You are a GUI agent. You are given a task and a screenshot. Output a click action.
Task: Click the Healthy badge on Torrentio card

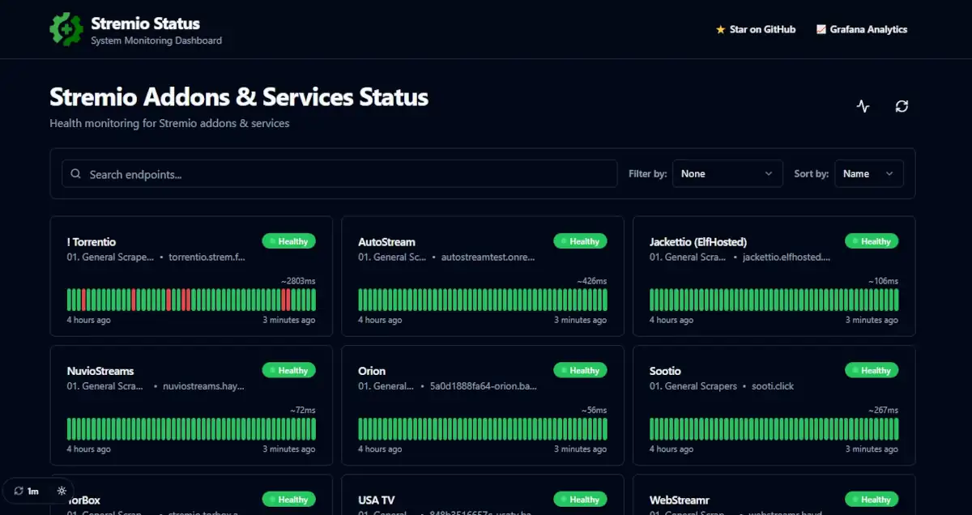(x=288, y=241)
